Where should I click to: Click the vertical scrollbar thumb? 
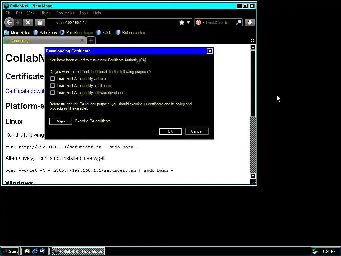(x=253, y=84)
